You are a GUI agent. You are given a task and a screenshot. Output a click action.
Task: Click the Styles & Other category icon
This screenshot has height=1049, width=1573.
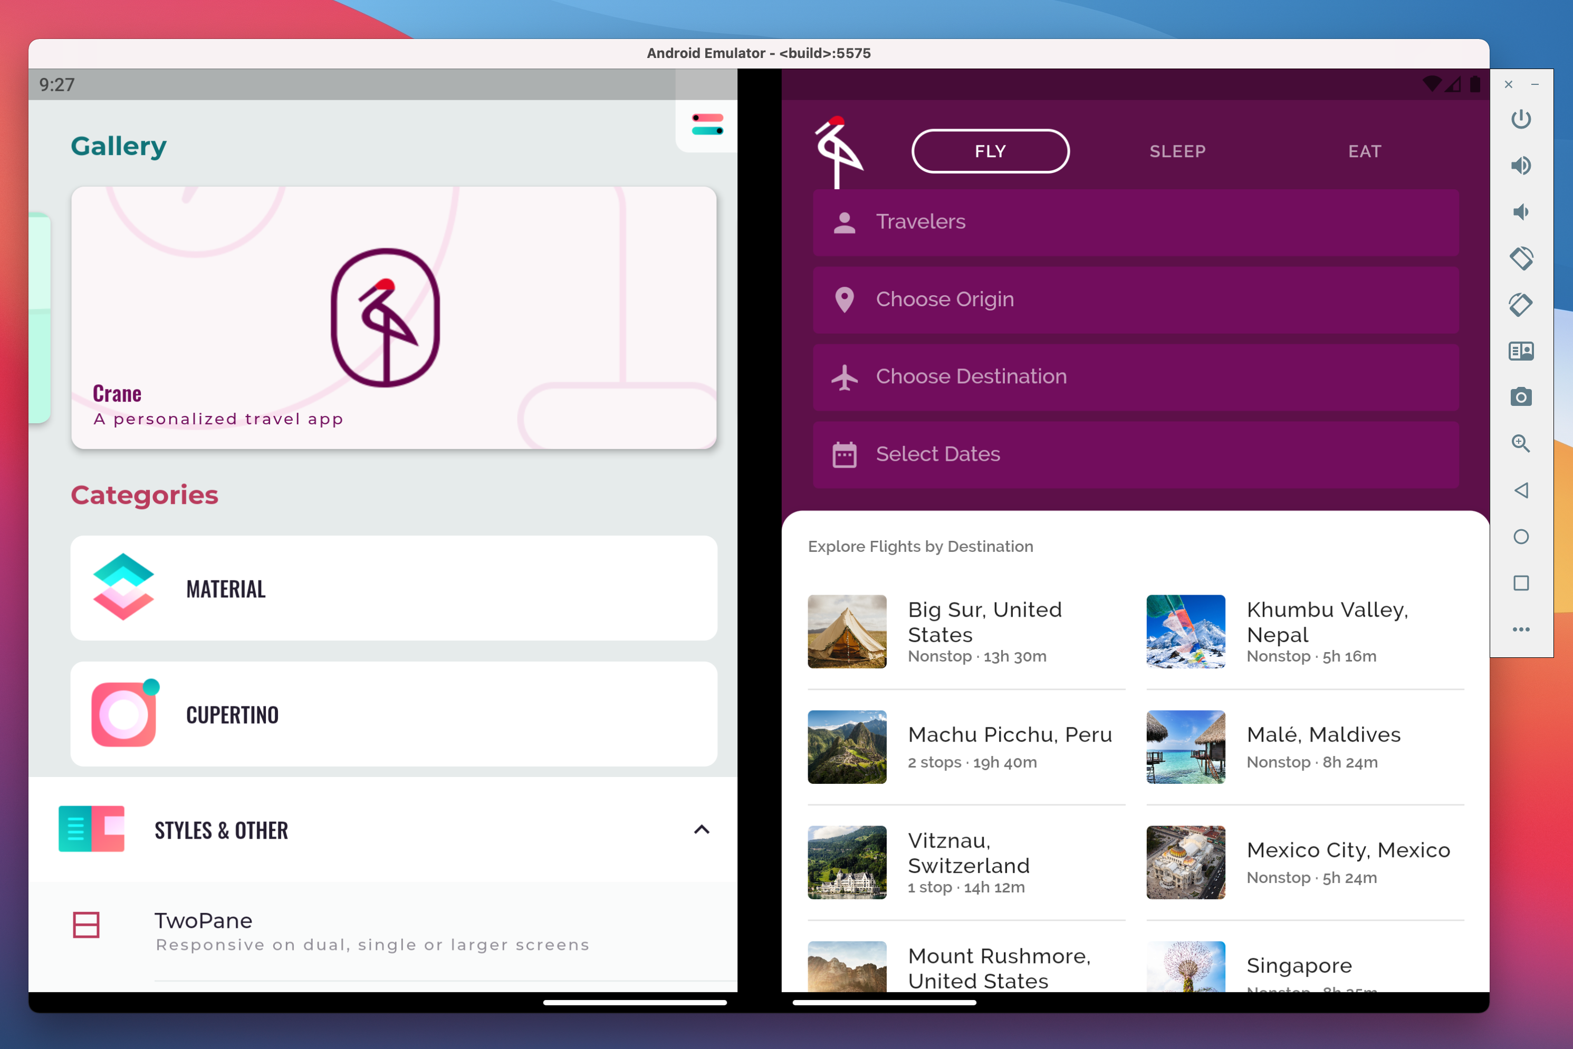tap(91, 831)
